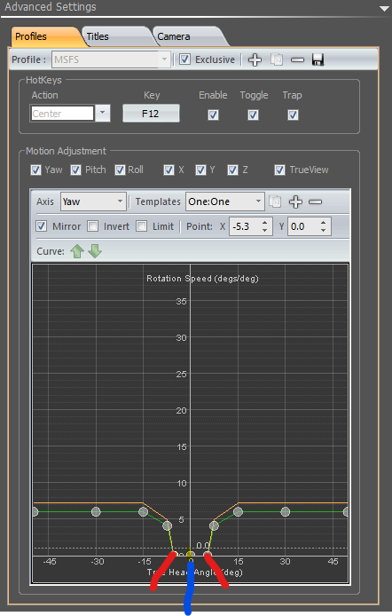
Task: Toggle Mirror checkbox
Action: tap(41, 225)
